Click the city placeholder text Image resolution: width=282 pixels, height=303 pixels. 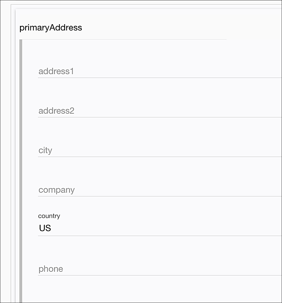[x=45, y=151]
